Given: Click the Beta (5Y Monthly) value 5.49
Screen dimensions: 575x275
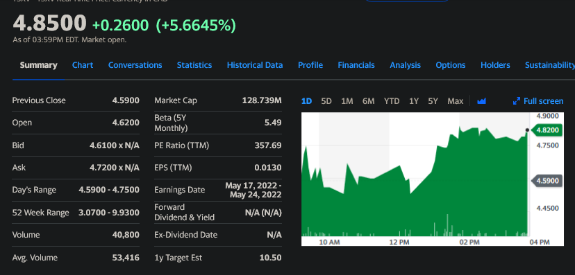Looking at the screenshot, I should 273,123.
